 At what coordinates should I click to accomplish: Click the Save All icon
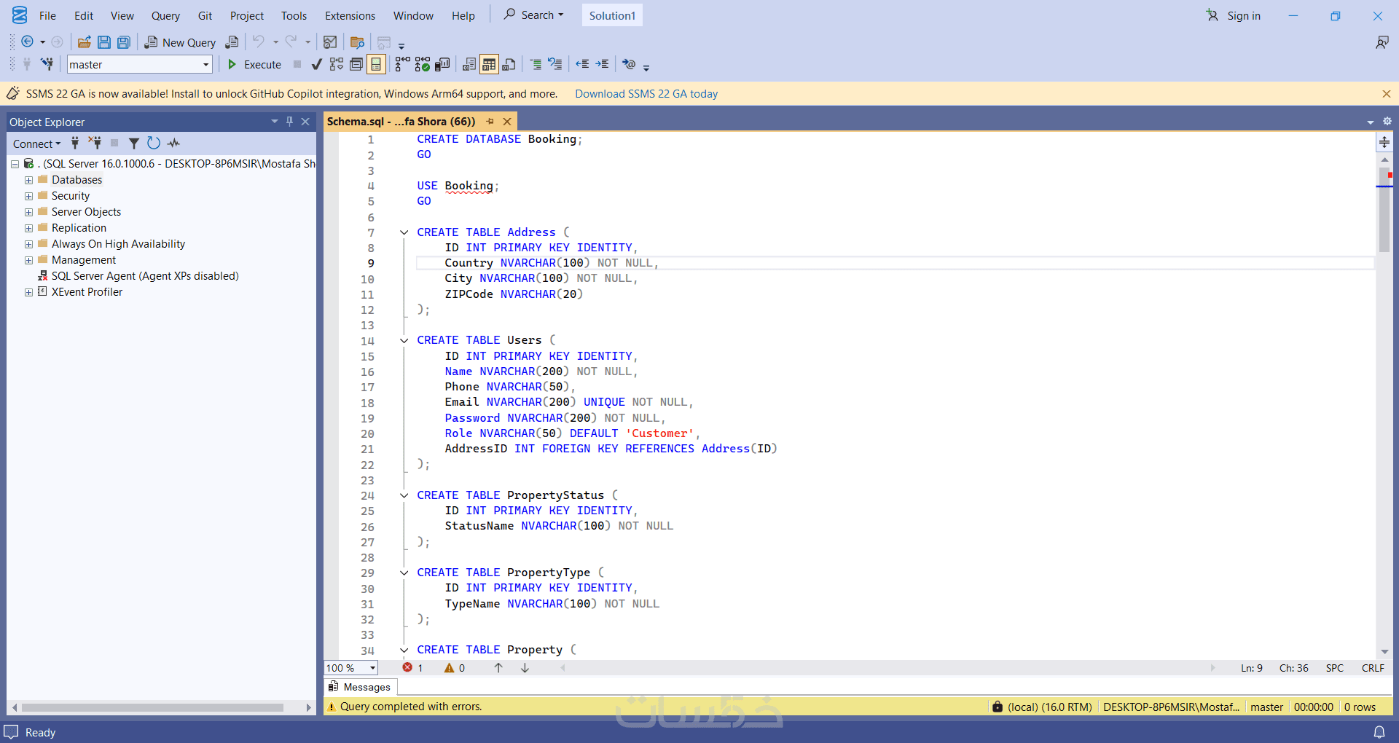coord(124,42)
